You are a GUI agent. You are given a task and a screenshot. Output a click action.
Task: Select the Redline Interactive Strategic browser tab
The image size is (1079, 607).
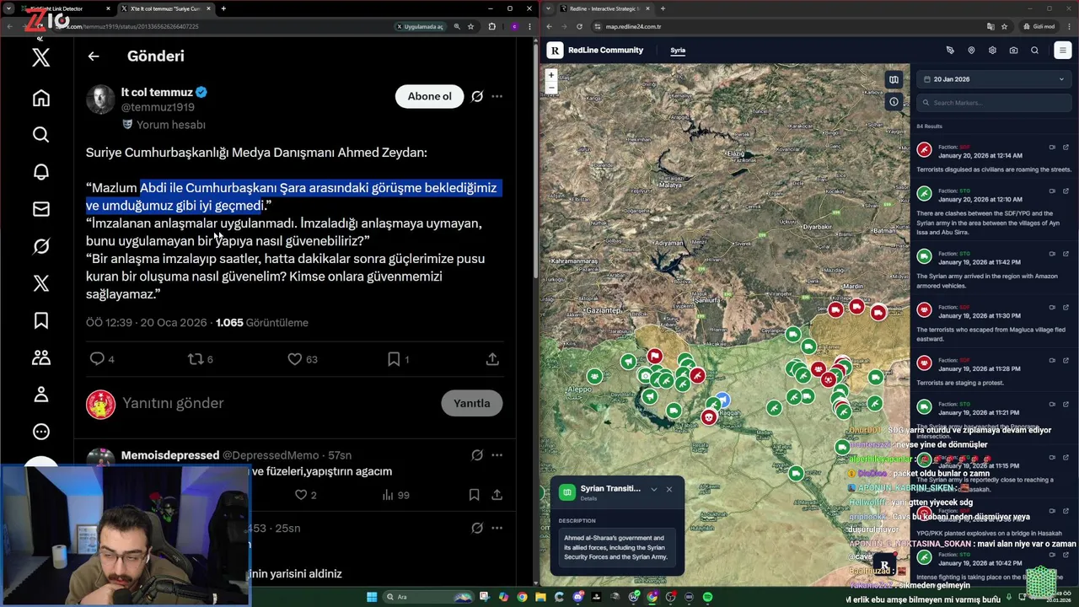(605, 8)
